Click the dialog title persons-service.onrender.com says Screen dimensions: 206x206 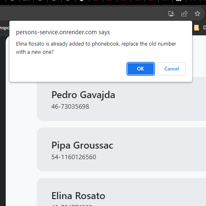tap(63, 32)
